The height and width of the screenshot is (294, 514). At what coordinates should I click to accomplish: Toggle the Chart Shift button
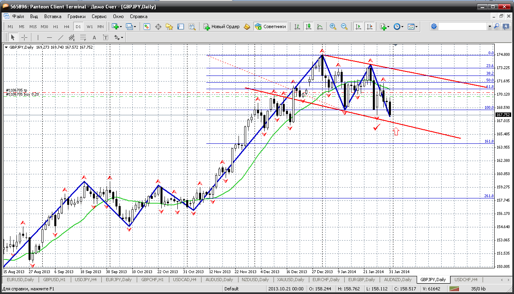click(369, 27)
